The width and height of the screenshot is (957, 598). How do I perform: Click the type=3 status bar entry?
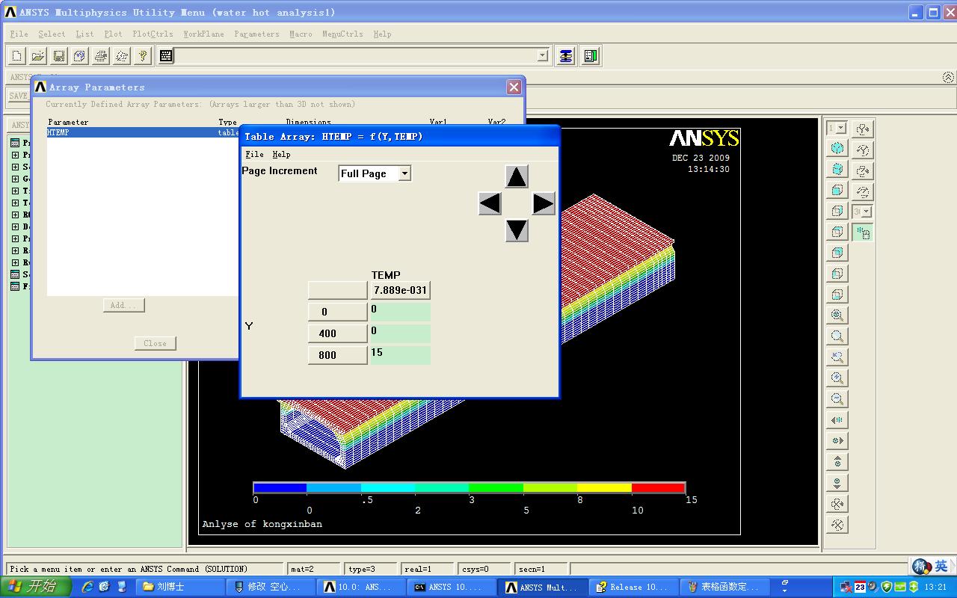(369, 569)
